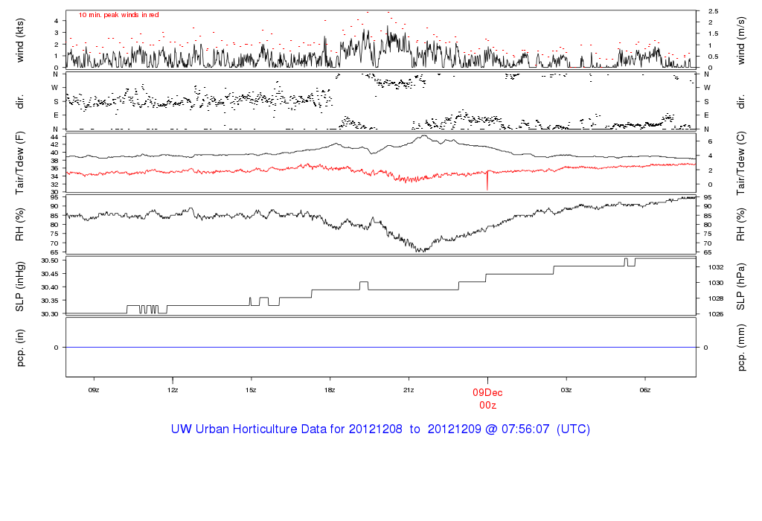
Task: Click the 'Tair/Tdew (F)' left axis label
Action: click(20, 163)
